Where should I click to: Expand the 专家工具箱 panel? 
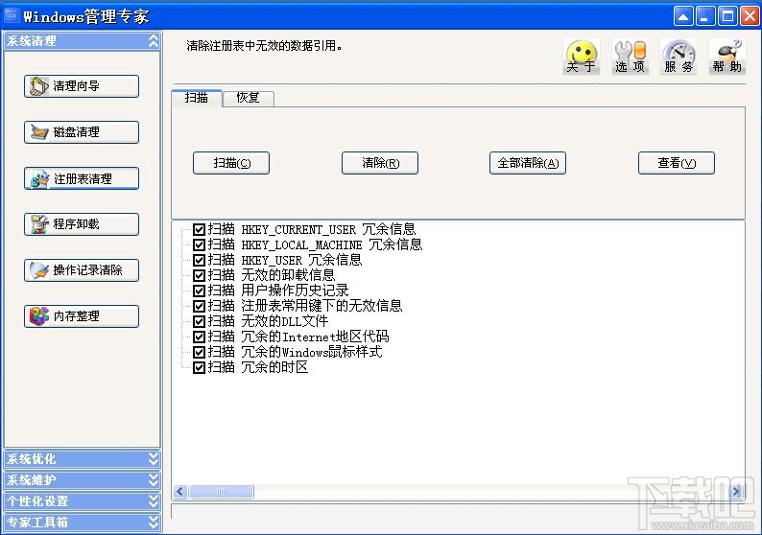[82, 523]
